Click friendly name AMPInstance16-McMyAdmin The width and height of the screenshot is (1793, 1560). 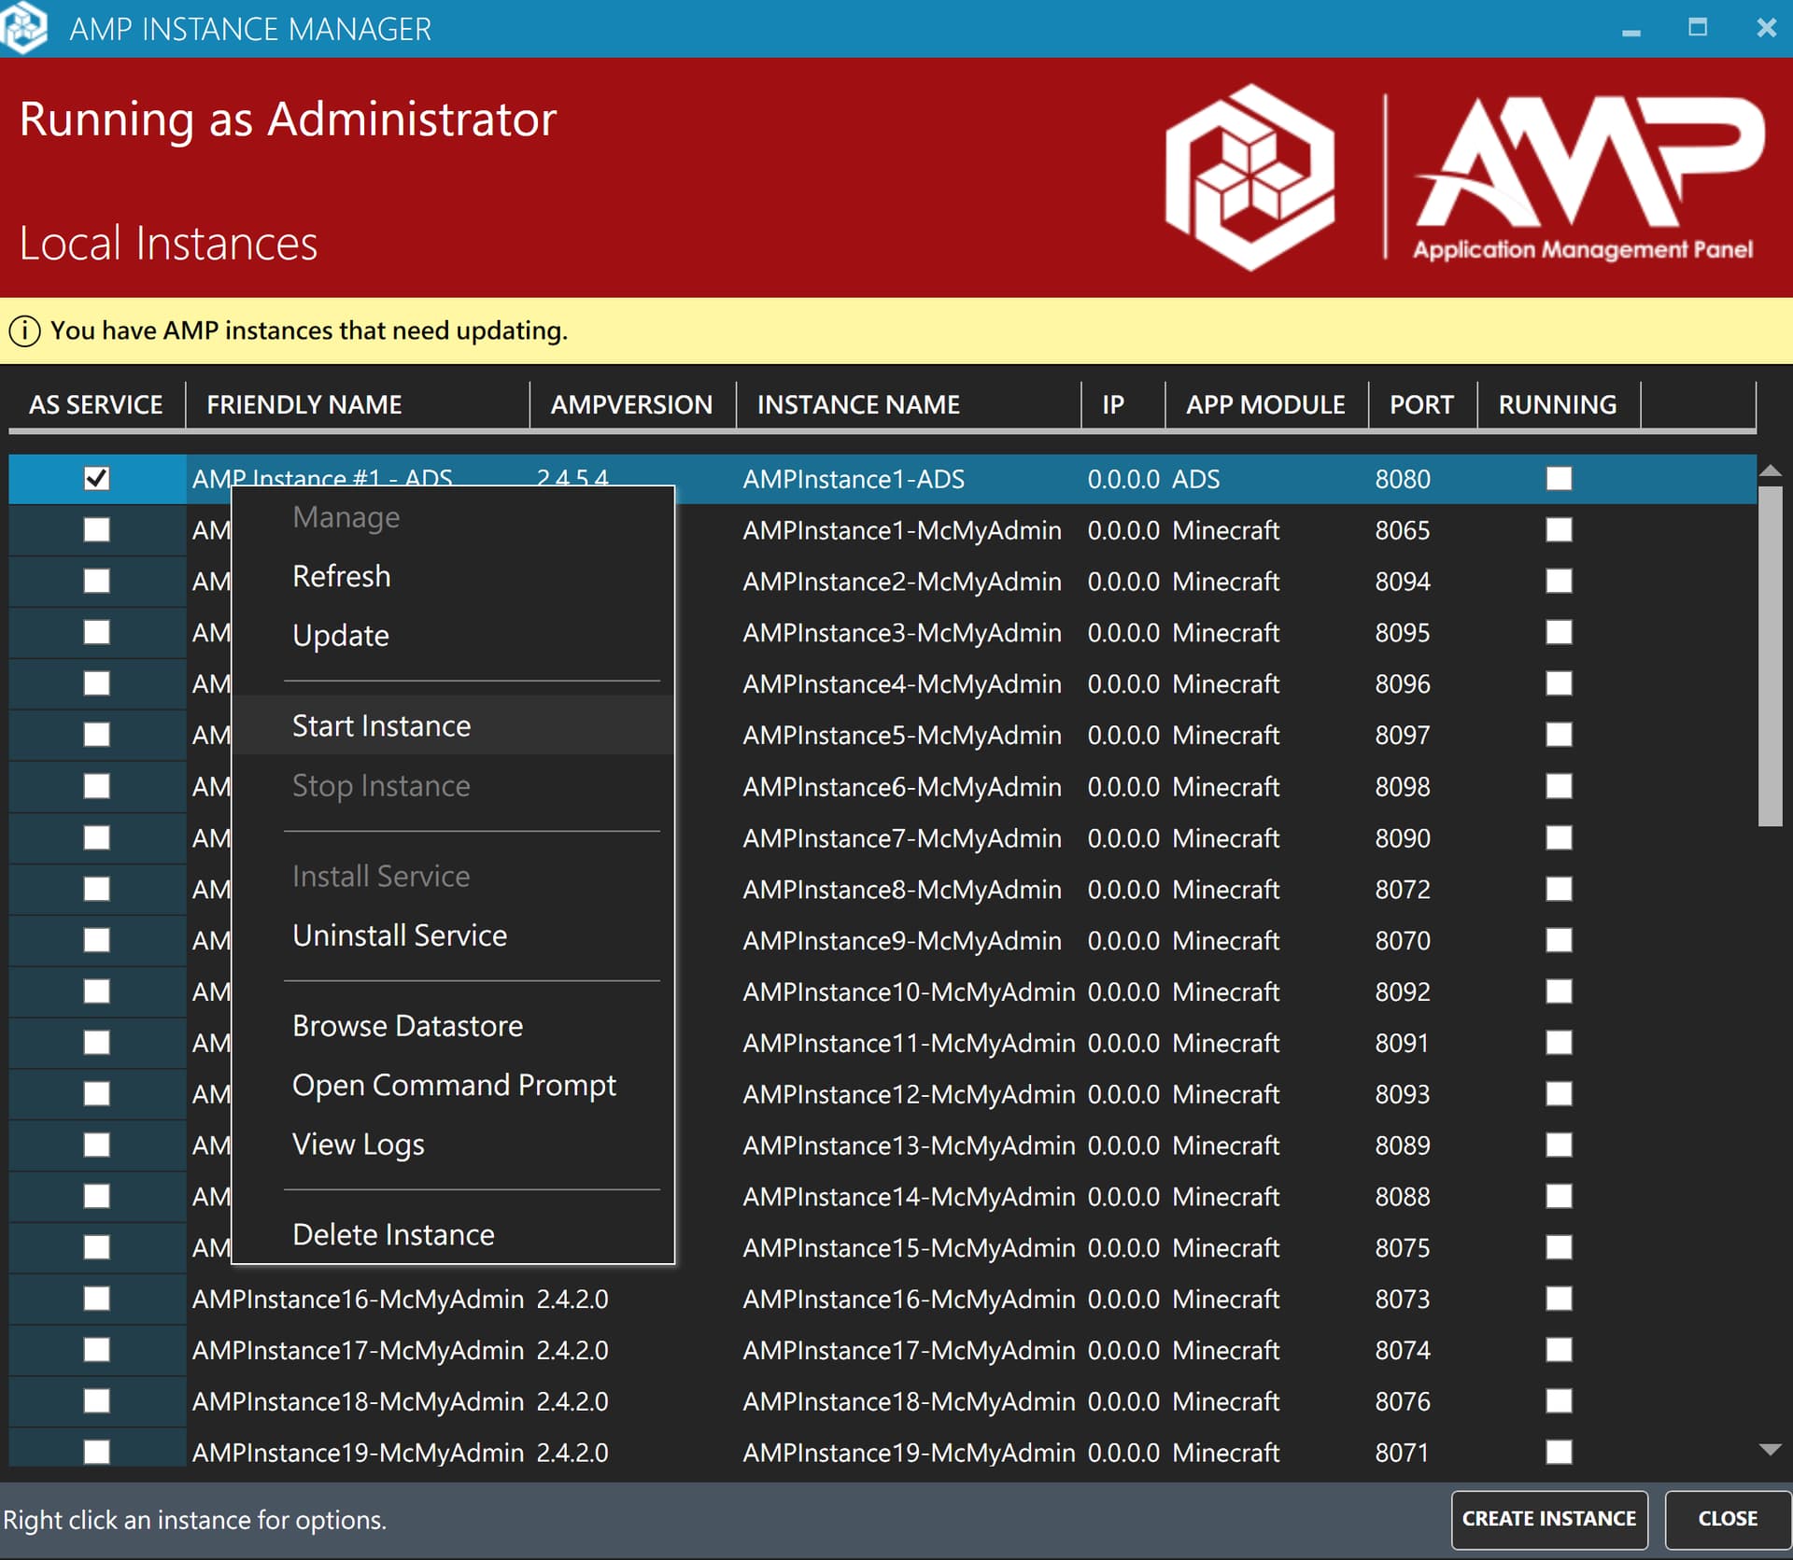[x=358, y=1299]
